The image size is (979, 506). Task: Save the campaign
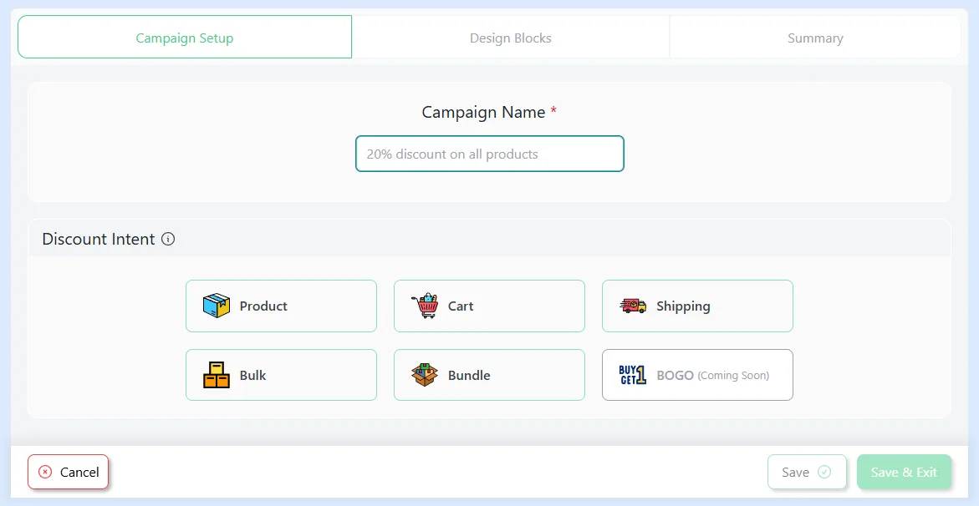tap(807, 472)
